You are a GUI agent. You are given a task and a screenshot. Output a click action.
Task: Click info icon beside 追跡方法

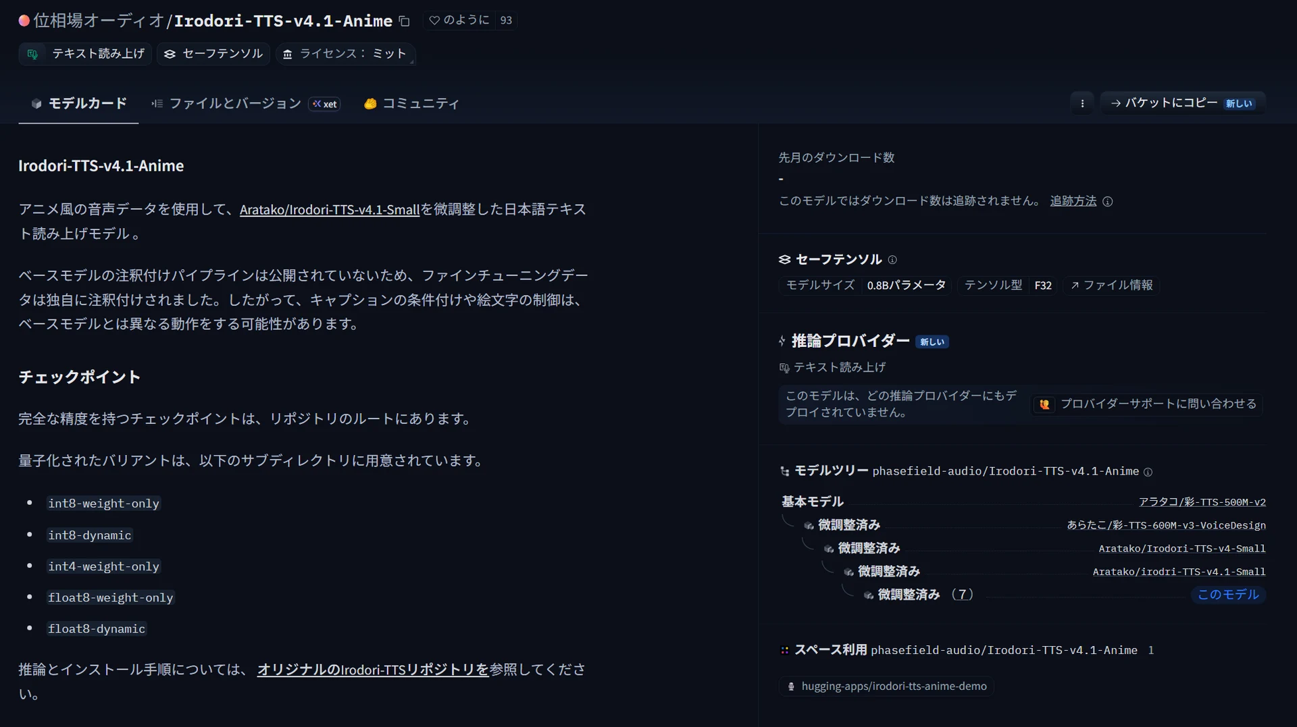[x=1108, y=202]
